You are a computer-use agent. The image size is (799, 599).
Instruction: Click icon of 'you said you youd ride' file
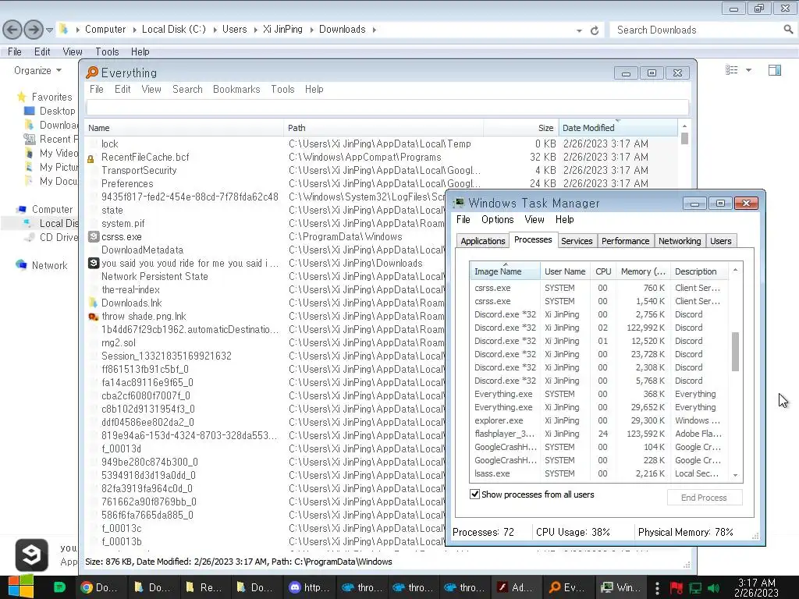(x=94, y=264)
